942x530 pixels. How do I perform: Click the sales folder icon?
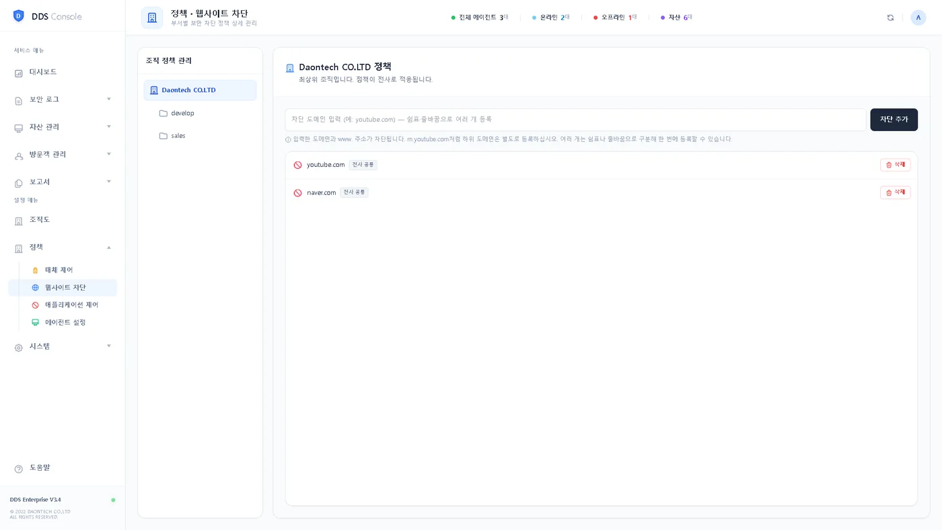click(163, 136)
